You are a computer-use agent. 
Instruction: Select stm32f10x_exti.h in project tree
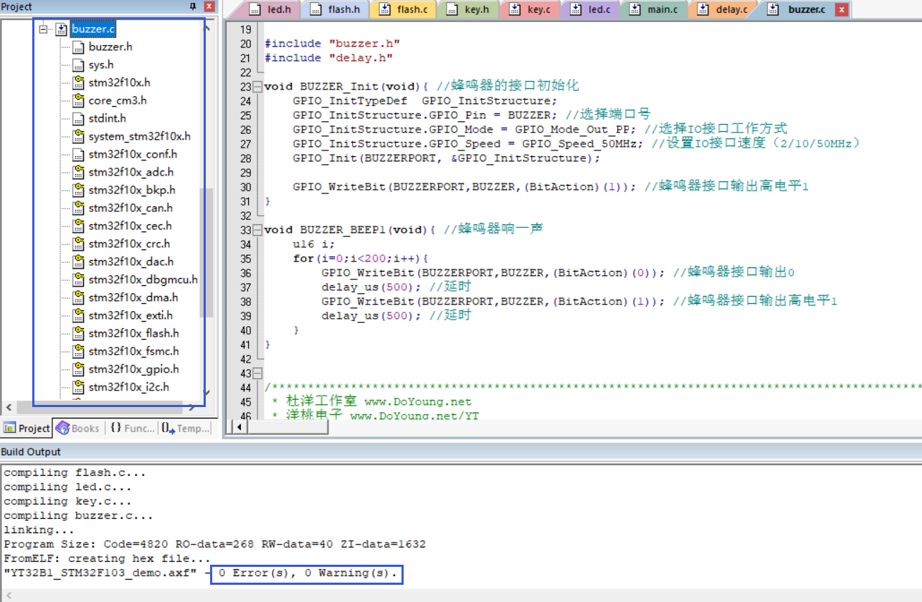click(x=130, y=315)
